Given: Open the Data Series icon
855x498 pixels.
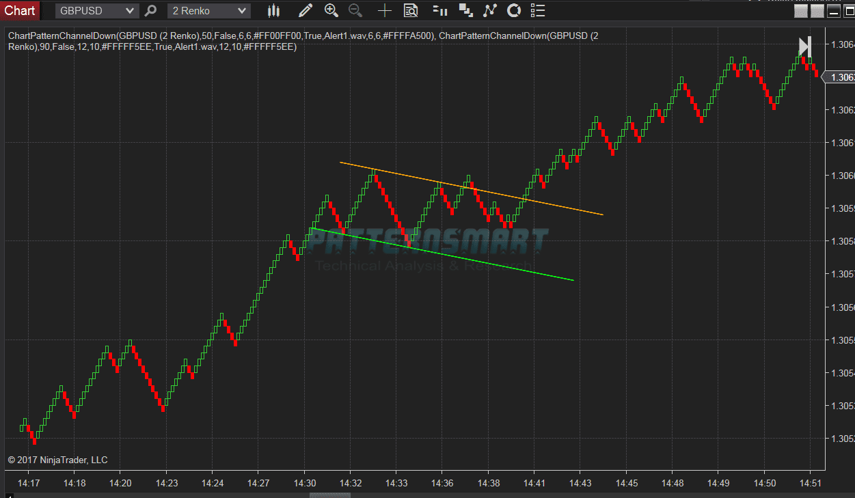Looking at the screenshot, I should (x=466, y=10).
